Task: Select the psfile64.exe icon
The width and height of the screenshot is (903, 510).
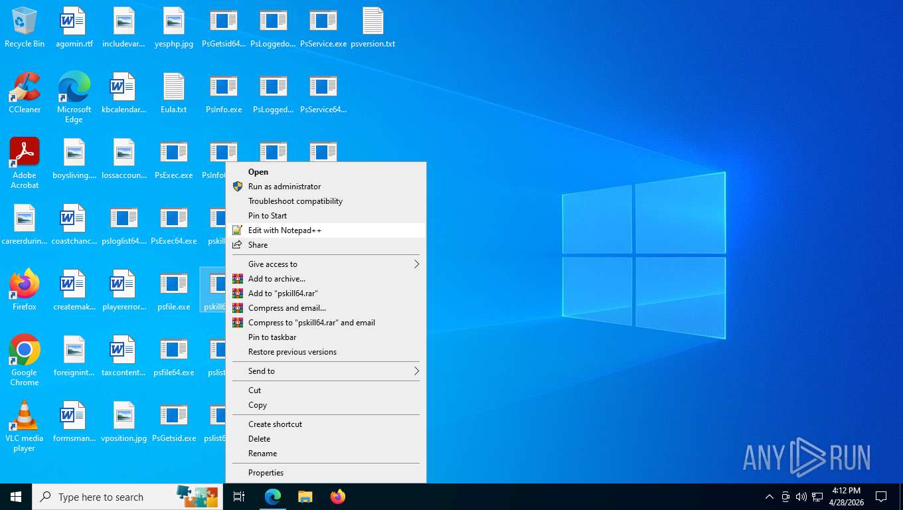Action: (173, 357)
